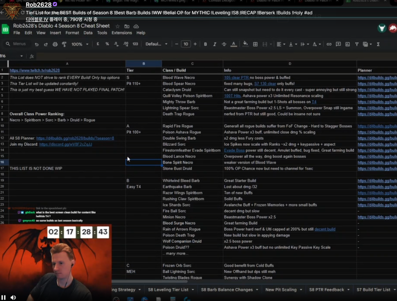Open the Discord invite link
The image size is (397, 301).
[66, 144]
